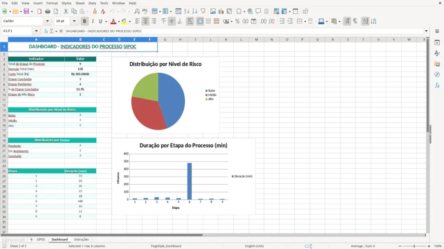Click Sort Descending icon

point(195,11)
